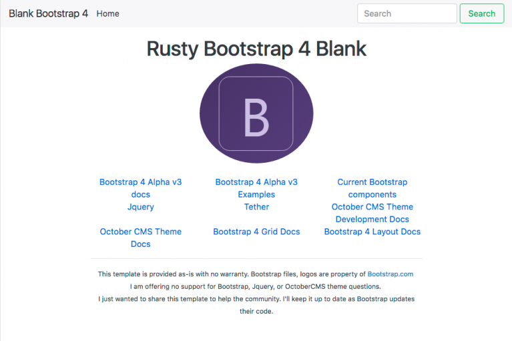Click the warranty disclaimer text in the footer
512x341 pixels.
click(x=232, y=274)
